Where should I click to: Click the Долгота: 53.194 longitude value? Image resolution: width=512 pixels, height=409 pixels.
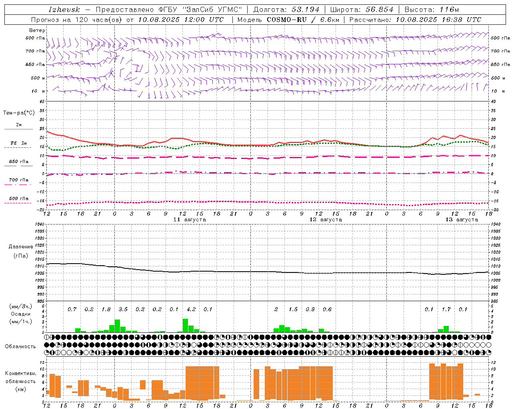(x=286, y=10)
